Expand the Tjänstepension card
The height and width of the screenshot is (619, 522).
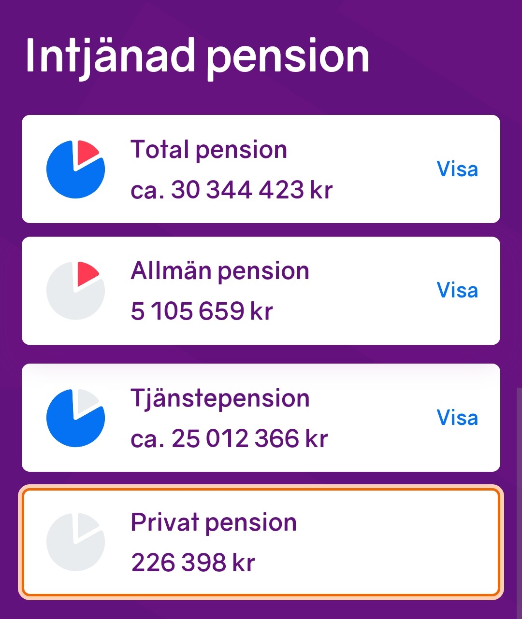click(x=261, y=417)
